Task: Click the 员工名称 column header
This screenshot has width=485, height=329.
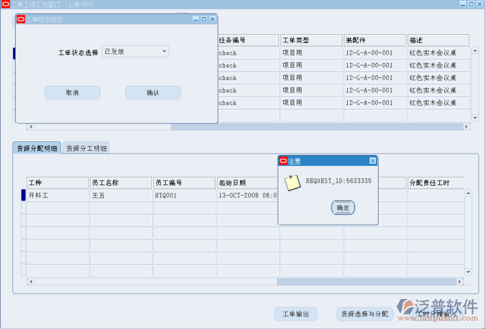Action: (121, 183)
